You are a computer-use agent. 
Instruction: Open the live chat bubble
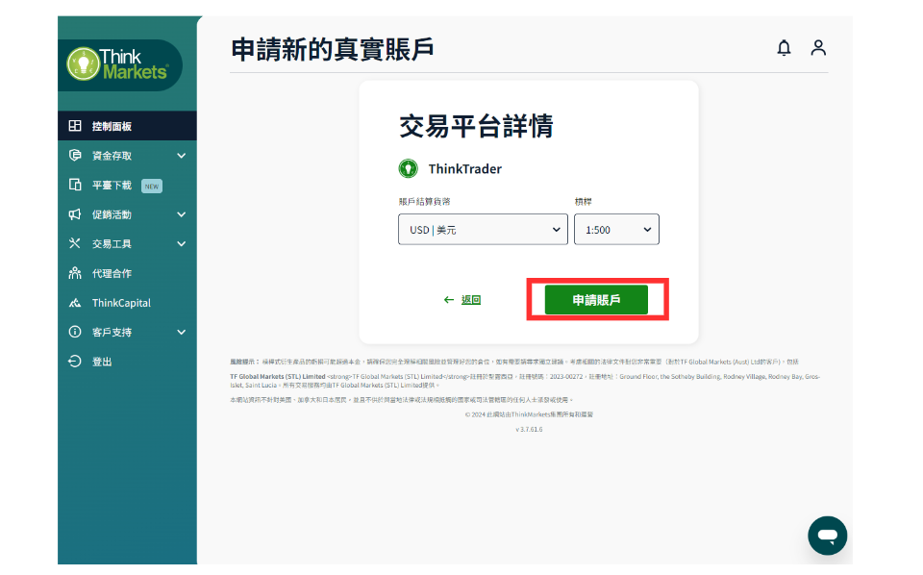point(827,536)
